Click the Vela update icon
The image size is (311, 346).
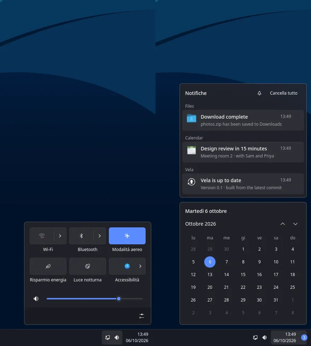tap(192, 182)
